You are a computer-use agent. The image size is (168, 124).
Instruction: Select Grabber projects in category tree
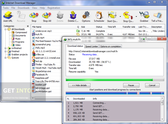[18, 54]
